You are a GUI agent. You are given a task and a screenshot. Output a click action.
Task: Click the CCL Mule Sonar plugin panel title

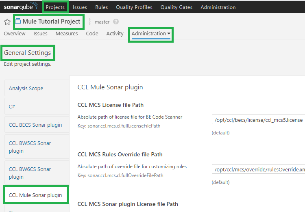tap(110, 87)
